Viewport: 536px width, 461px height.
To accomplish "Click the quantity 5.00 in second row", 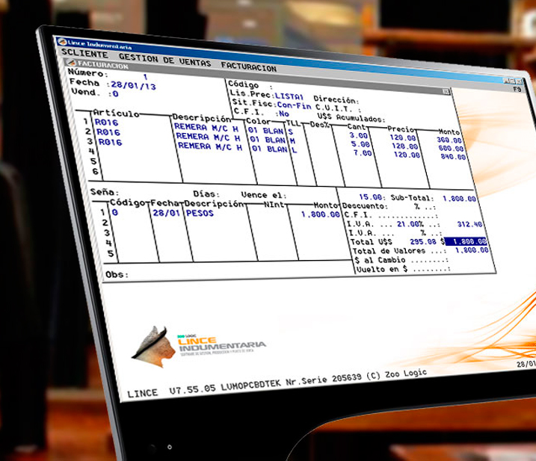I will click(x=360, y=146).
